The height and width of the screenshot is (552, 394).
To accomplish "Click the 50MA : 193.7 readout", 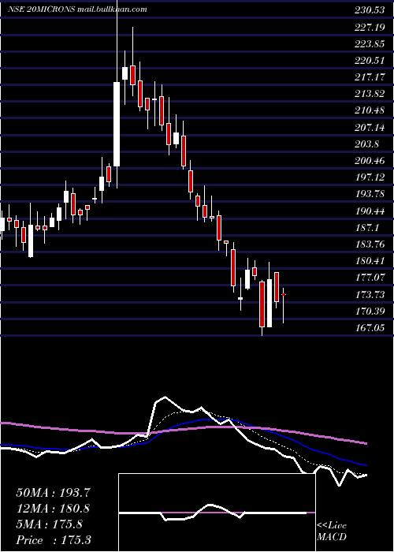I will [51, 493].
